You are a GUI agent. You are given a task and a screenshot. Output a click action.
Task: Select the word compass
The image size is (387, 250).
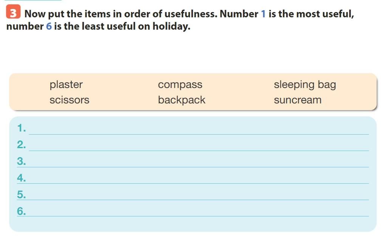[180, 85]
